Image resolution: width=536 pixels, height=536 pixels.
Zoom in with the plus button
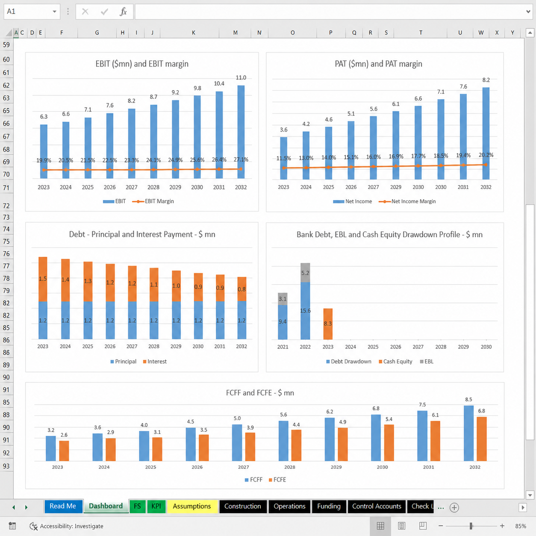point(502,526)
